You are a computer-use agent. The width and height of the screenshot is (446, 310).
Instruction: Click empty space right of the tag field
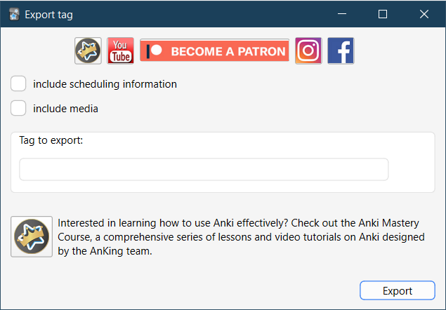point(412,169)
